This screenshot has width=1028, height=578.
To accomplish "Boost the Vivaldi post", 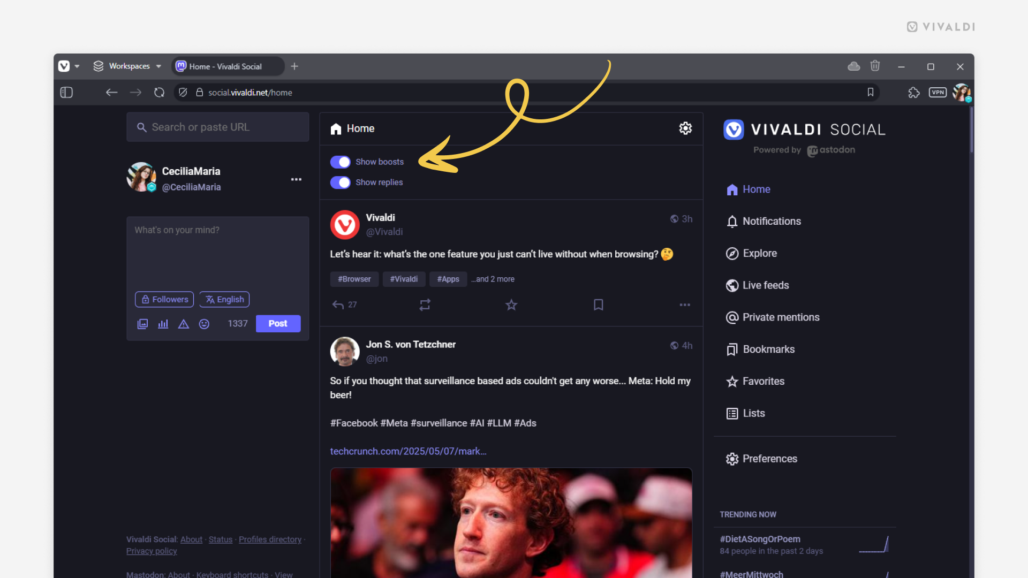I will point(425,305).
